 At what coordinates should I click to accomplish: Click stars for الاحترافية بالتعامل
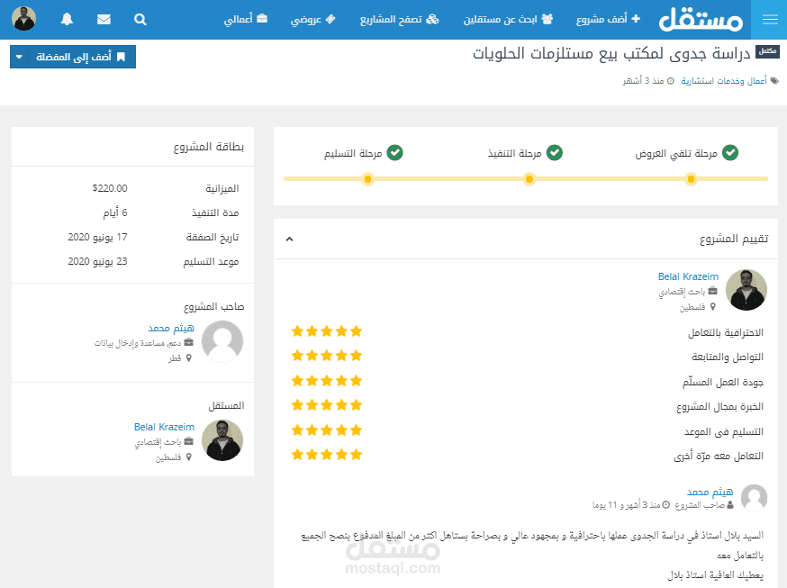tap(327, 331)
